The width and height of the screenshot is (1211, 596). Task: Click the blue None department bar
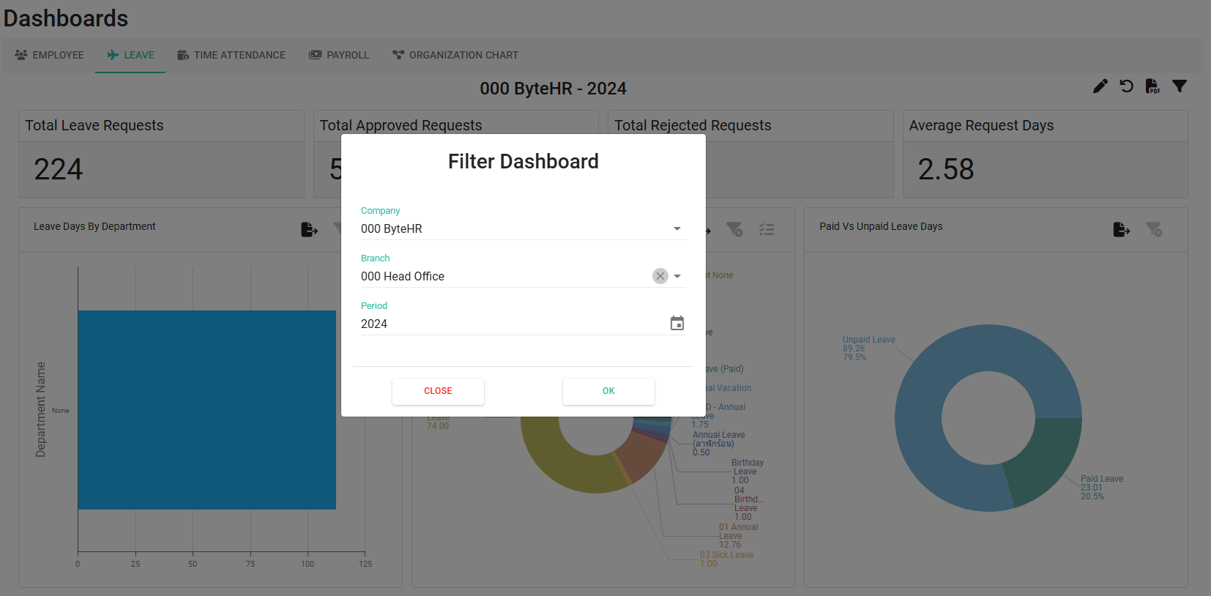coord(206,410)
